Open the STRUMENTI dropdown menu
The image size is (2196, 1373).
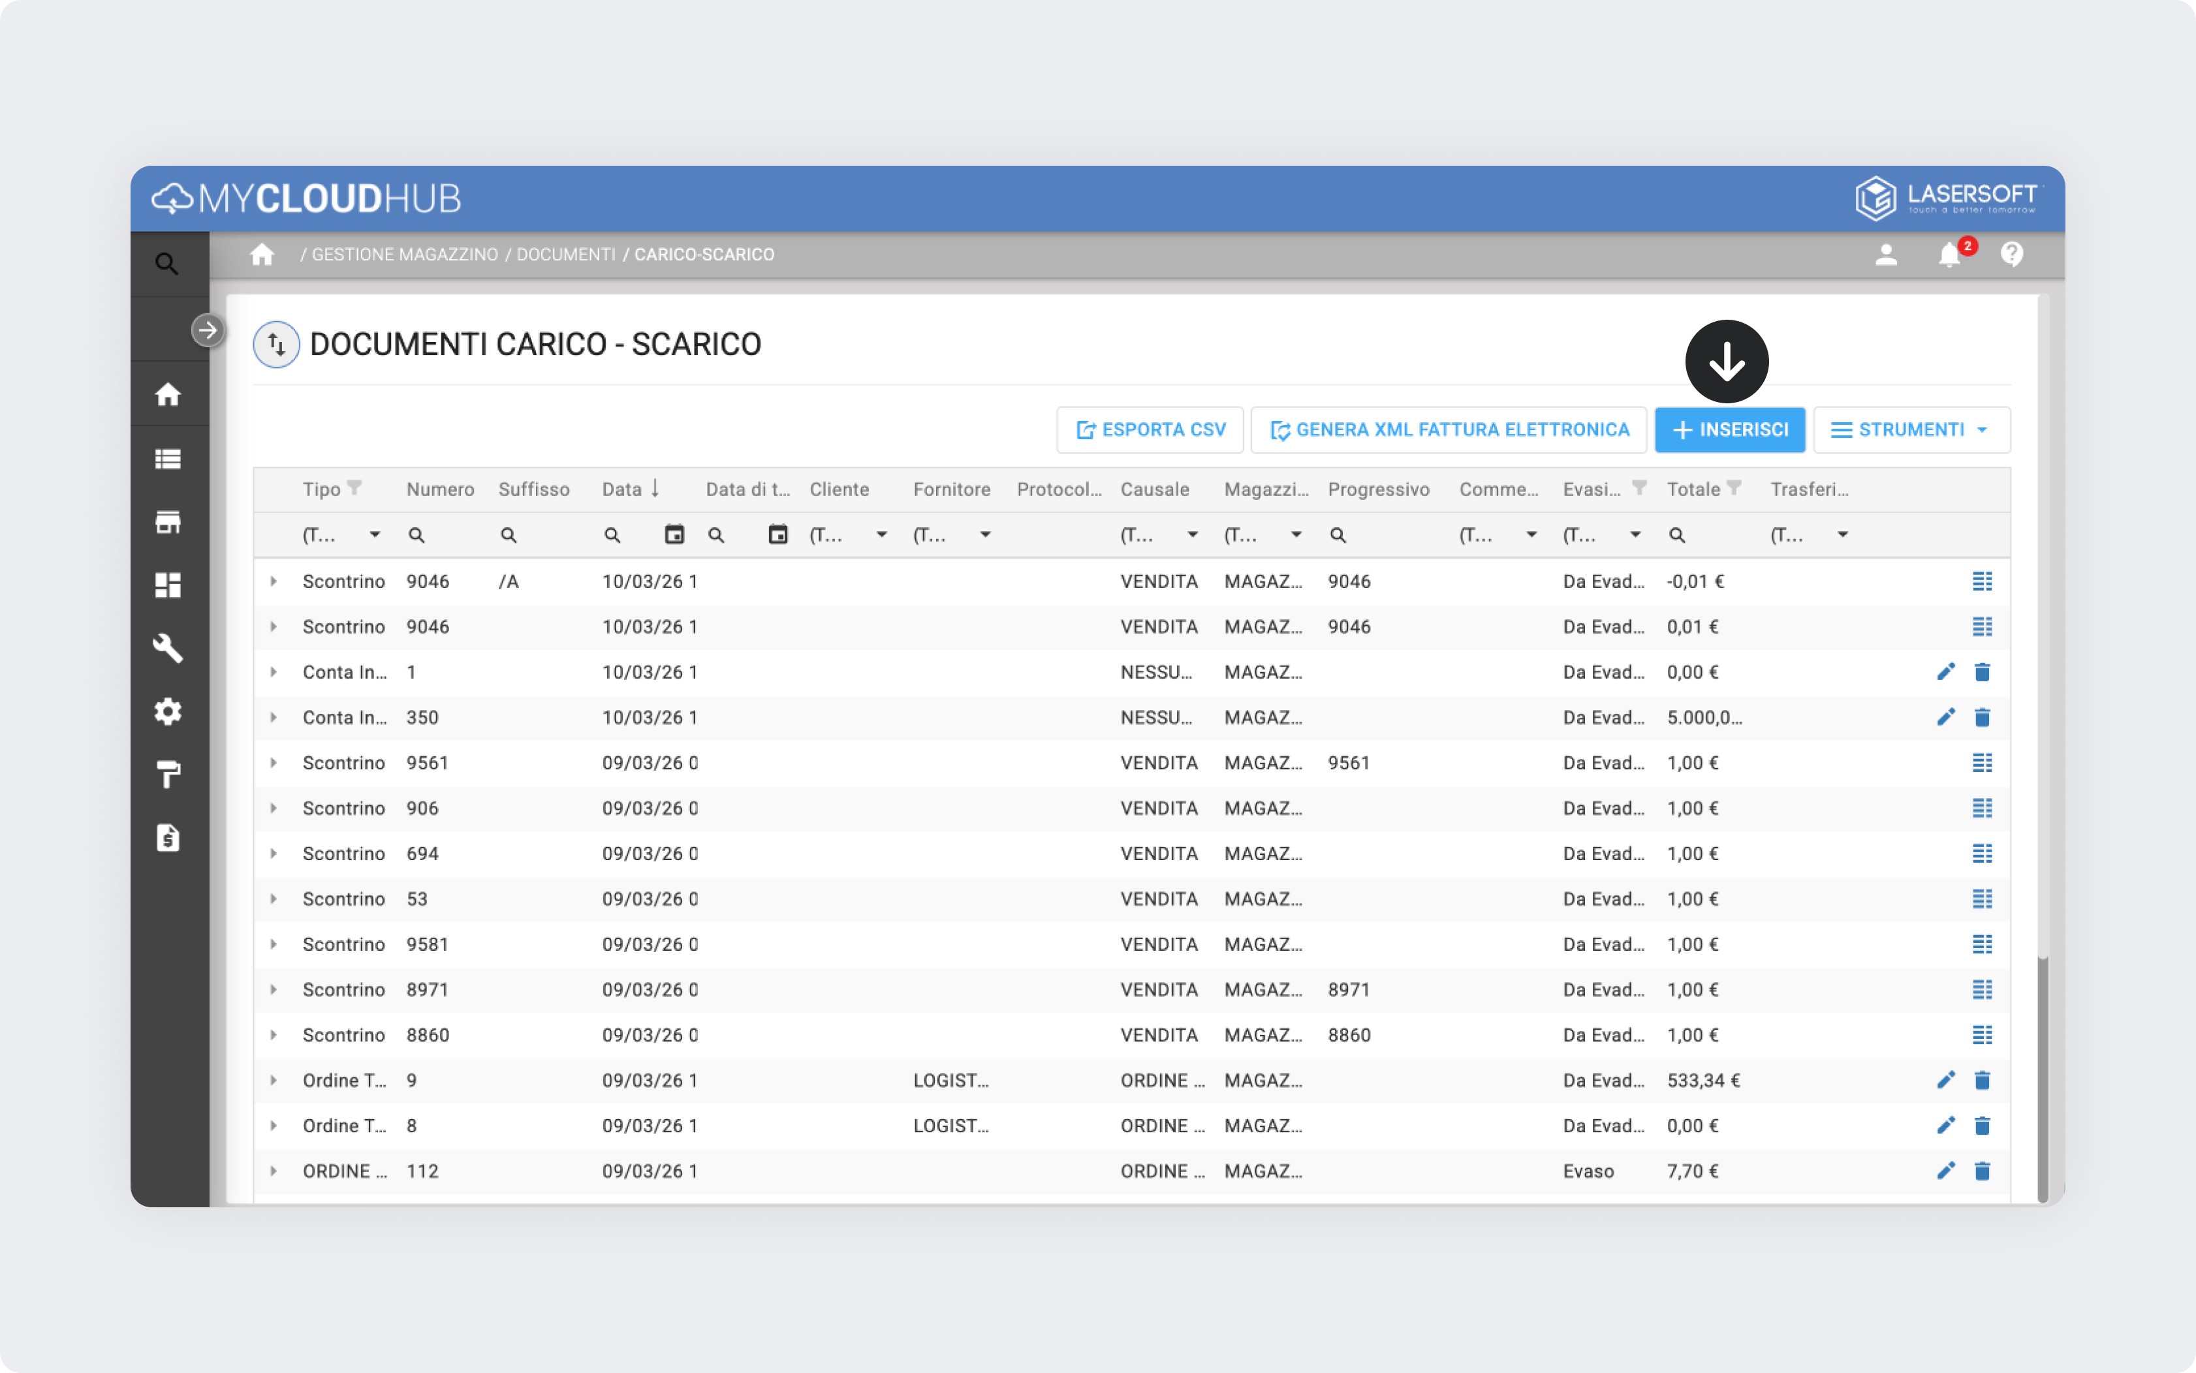(x=1911, y=429)
